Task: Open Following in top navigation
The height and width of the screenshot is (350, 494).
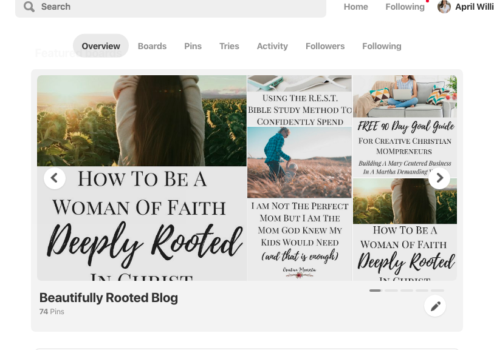Action: click(x=405, y=7)
